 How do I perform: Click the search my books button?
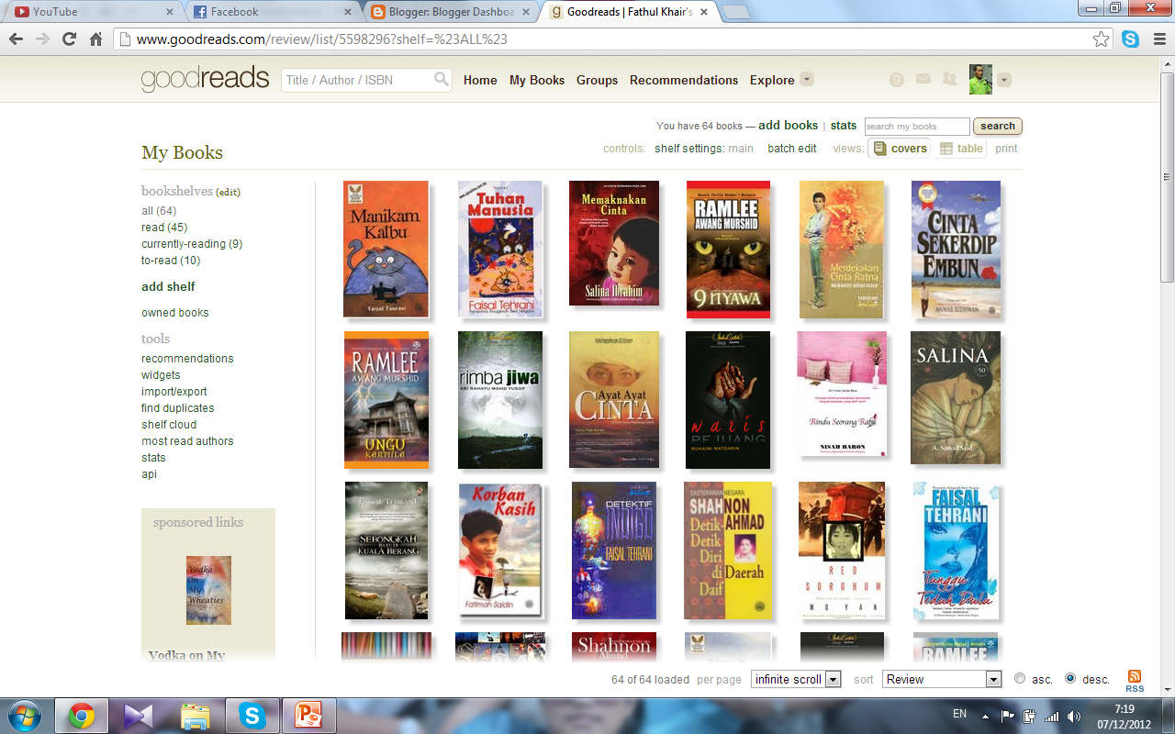pyautogui.click(x=998, y=127)
